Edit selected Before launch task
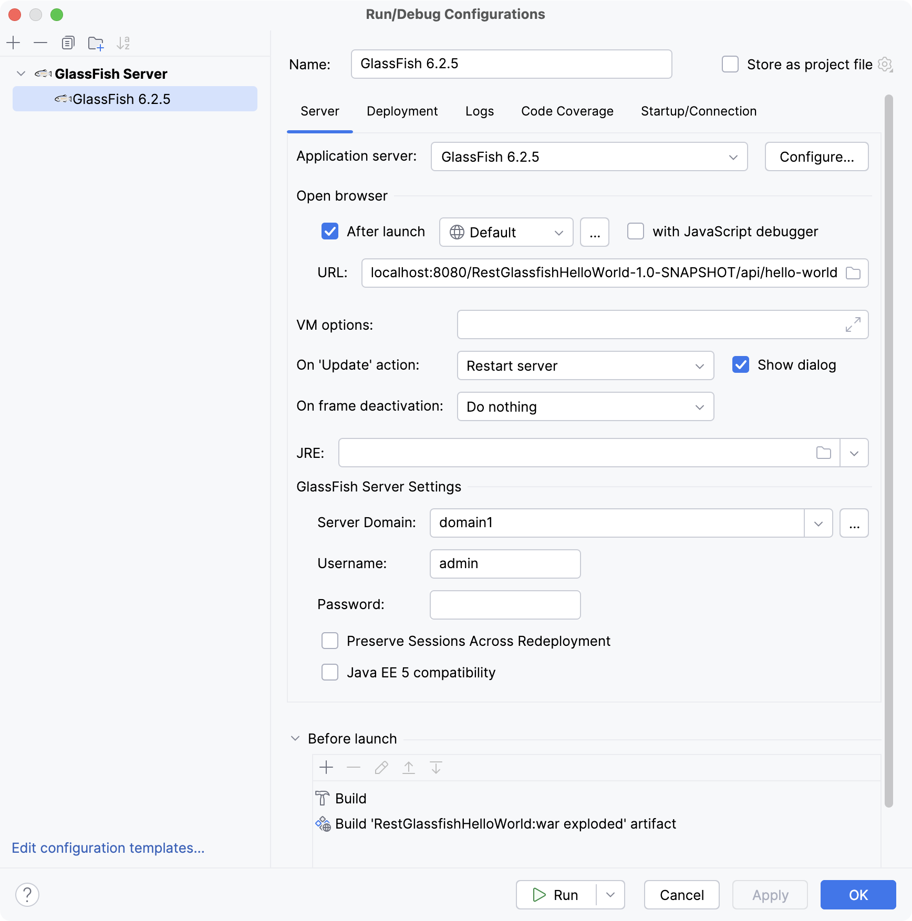Image resolution: width=912 pixels, height=921 pixels. point(381,767)
